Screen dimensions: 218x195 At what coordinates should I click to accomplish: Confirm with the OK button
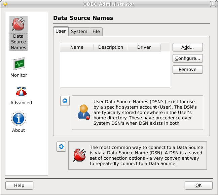click(x=198, y=185)
